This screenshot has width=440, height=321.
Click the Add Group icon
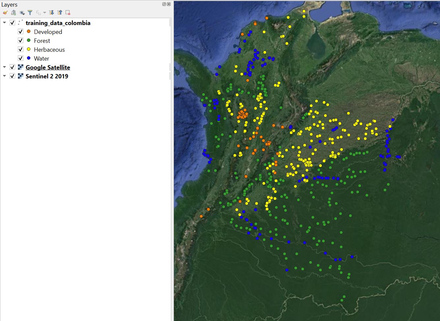tap(14, 13)
